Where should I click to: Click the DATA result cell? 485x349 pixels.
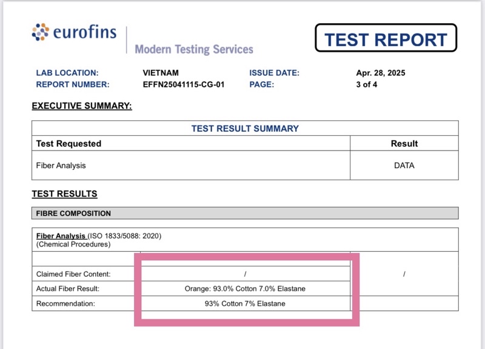click(x=404, y=165)
